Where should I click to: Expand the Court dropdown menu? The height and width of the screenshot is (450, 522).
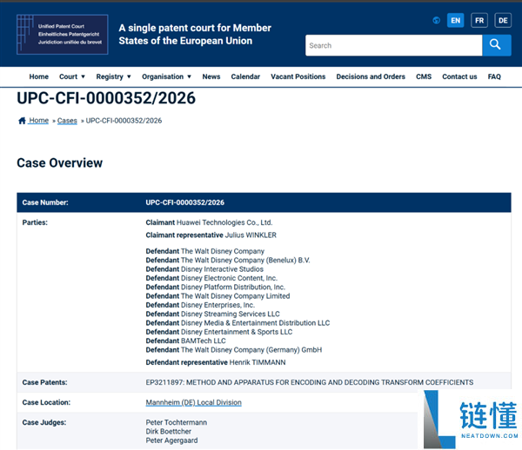[x=72, y=76]
